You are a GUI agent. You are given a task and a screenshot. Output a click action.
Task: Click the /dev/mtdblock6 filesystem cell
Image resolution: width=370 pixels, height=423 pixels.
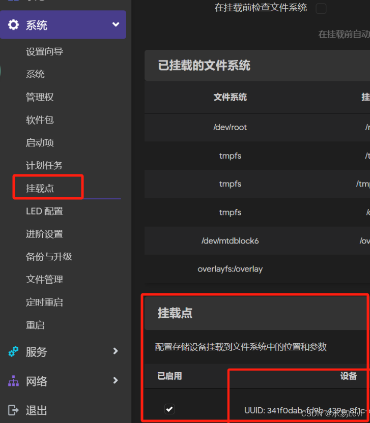click(x=230, y=240)
